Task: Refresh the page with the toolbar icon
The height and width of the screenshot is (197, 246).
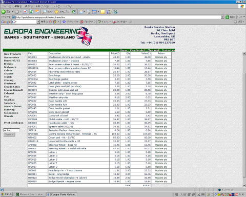Action: 31,12
